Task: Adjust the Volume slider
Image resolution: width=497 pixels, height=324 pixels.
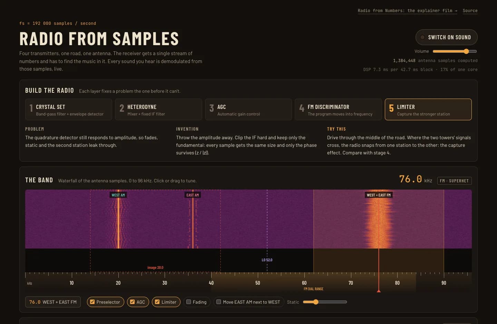Action: 455,51
